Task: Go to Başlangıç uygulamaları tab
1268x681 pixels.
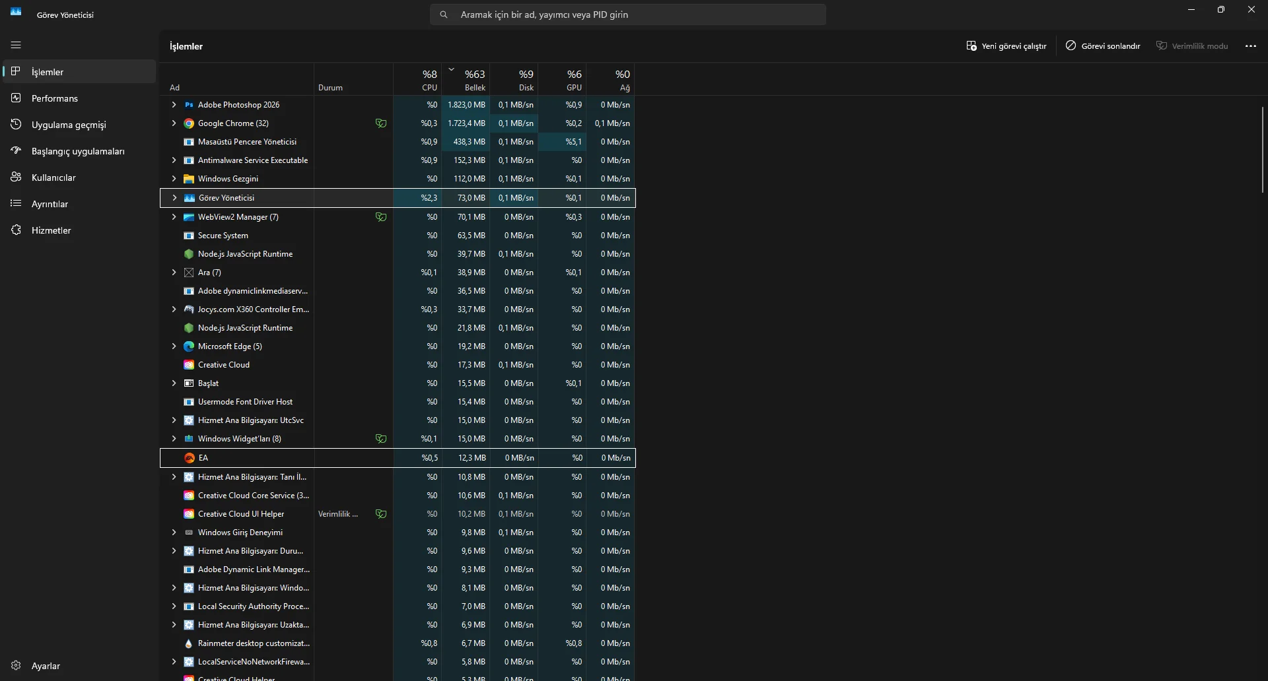Action: [79, 150]
